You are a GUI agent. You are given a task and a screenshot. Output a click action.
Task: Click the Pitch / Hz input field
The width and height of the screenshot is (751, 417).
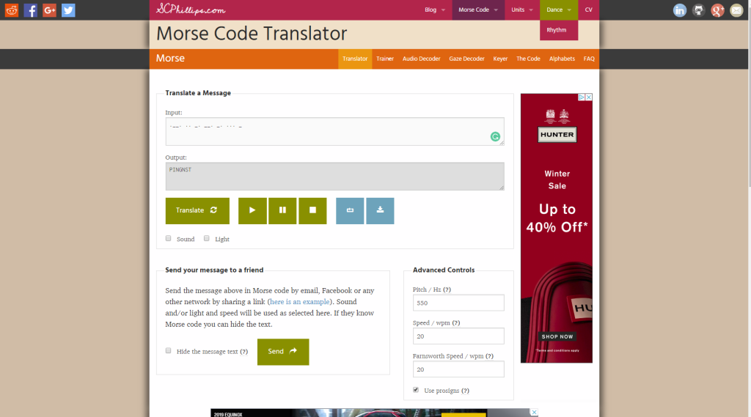click(458, 303)
